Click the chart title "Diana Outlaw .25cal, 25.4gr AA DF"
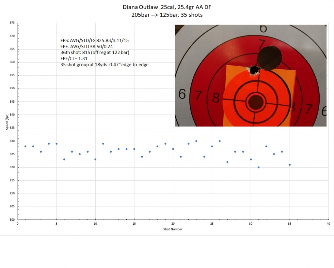Image resolution: width=334 pixels, height=268 pixels. coord(167,7)
